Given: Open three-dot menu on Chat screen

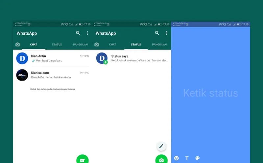Looking at the screenshot, I should click(x=87, y=33).
